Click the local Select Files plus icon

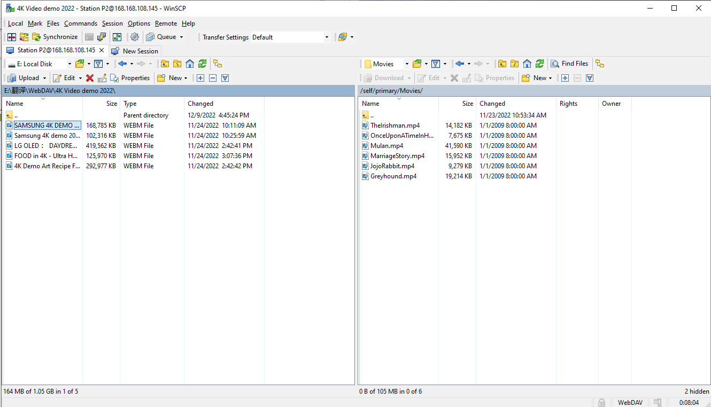pyautogui.click(x=200, y=78)
